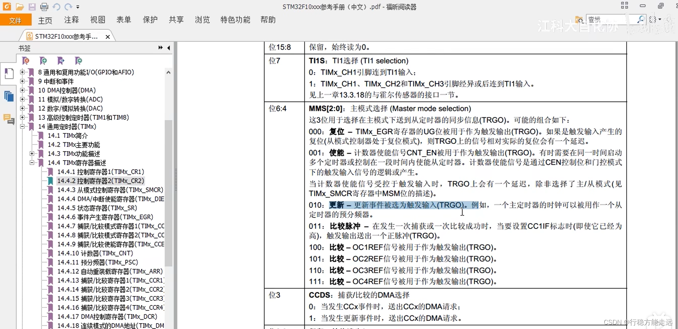This screenshot has width=678, height=329.
Task: Open the search settings gear dropdown
Action: 655,19
